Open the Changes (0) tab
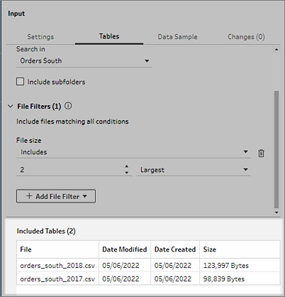This screenshot has height=297, width=285. pyautogui.click(x=246, y=37)
